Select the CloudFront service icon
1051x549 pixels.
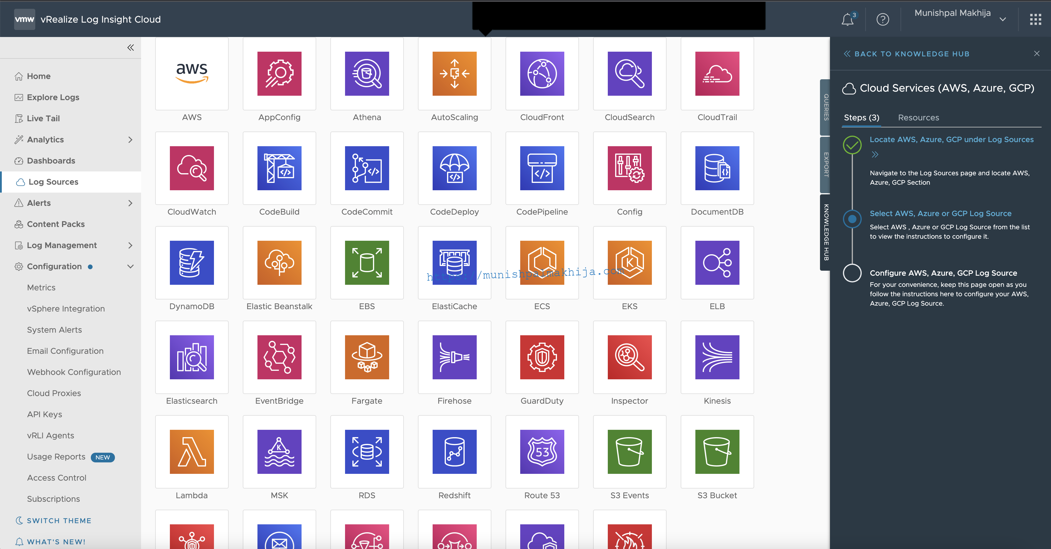point(542,74)
